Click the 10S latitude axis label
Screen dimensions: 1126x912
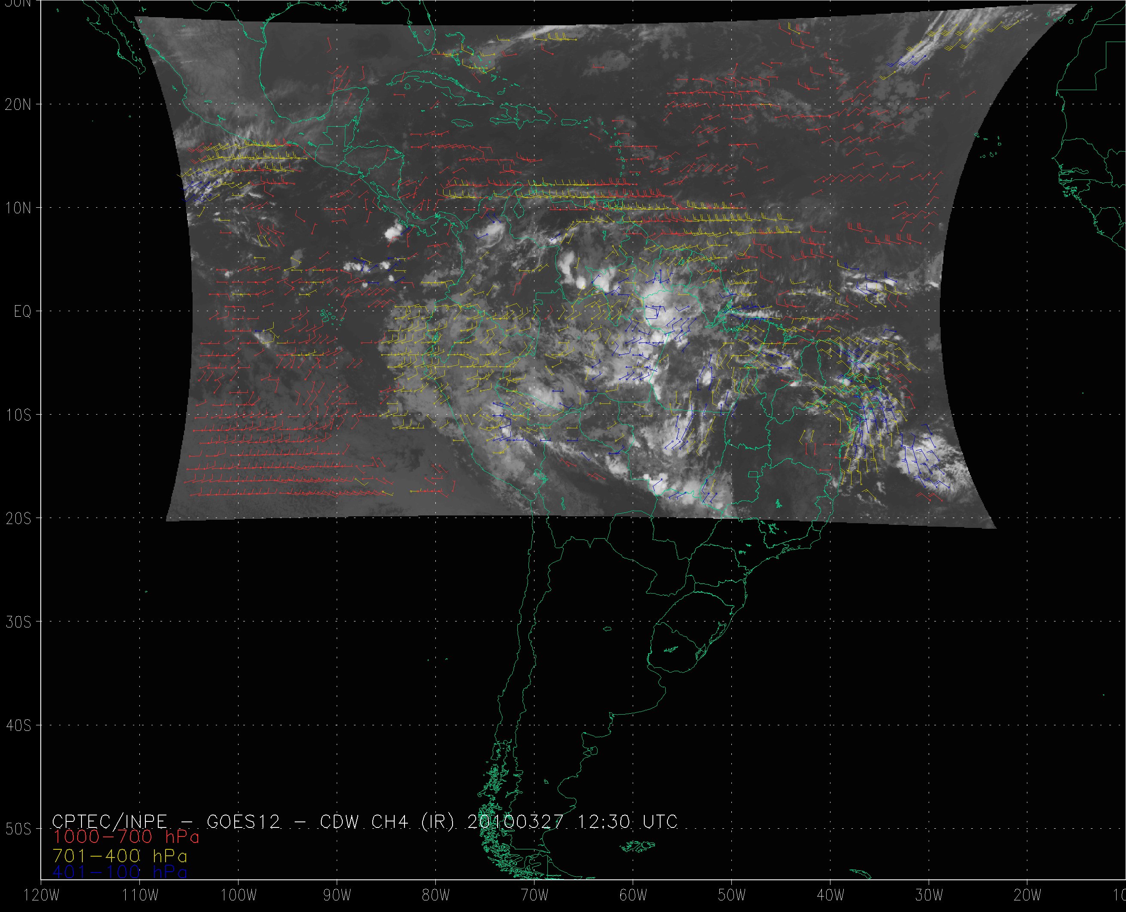tap(18, 415)
